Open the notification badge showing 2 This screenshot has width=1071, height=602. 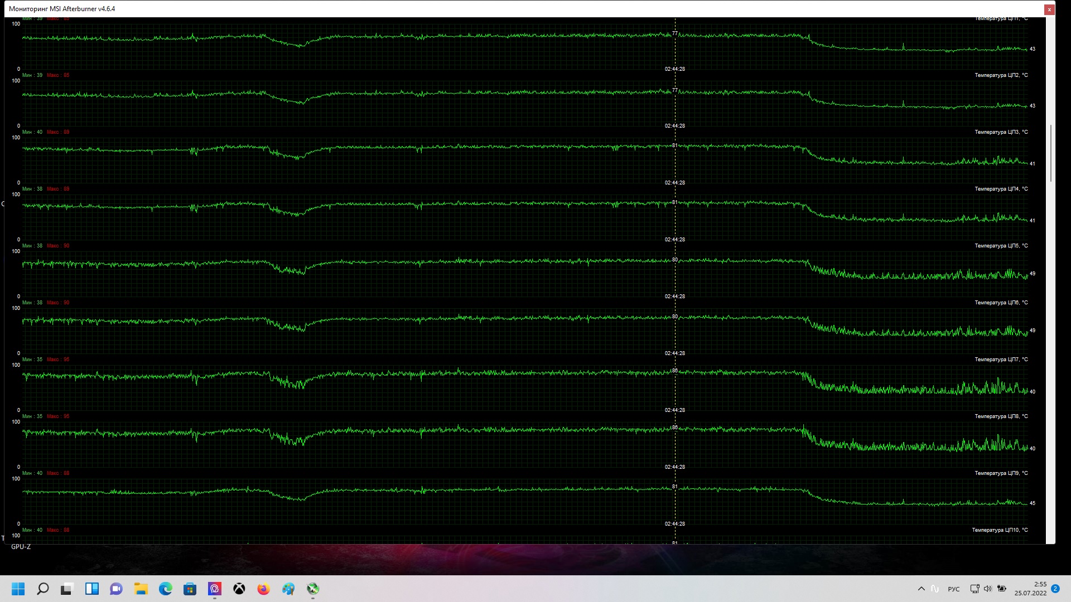coord(1055,589)
